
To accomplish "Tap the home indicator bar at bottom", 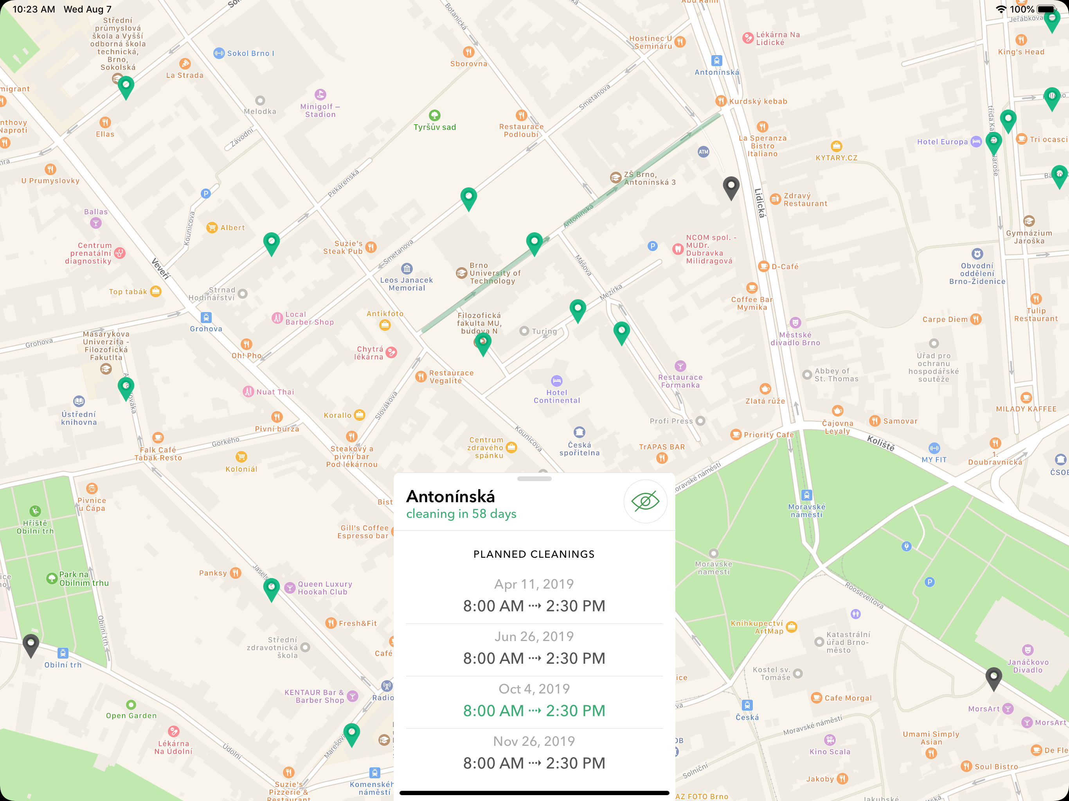I will (534, 793).
